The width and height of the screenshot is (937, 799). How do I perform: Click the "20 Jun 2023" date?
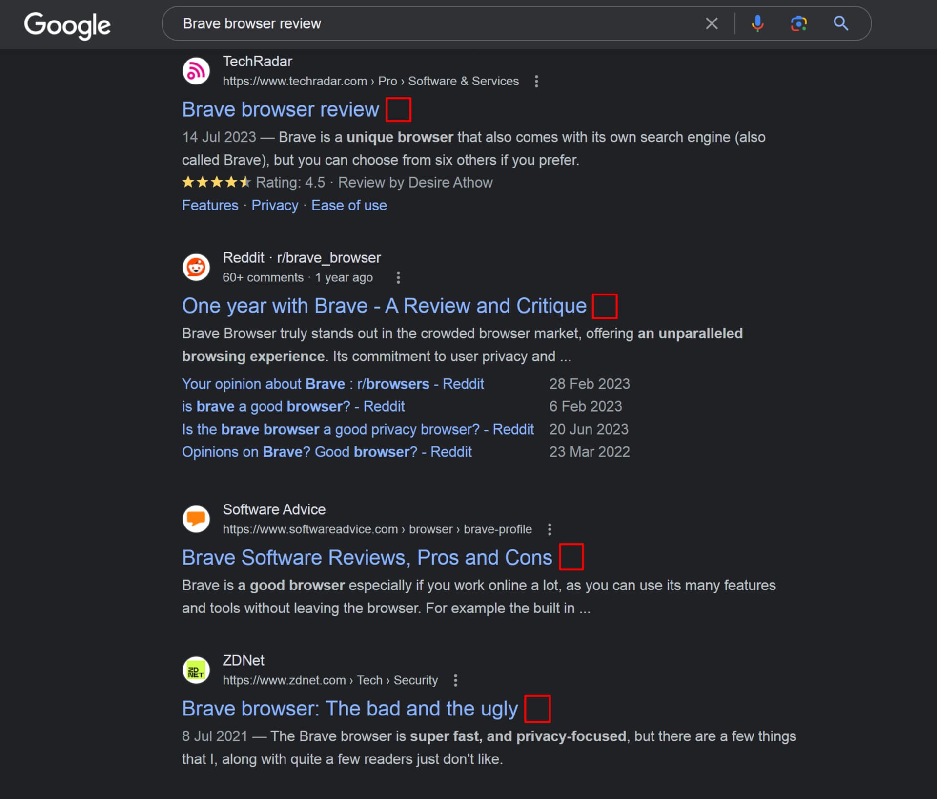point(589,429)
